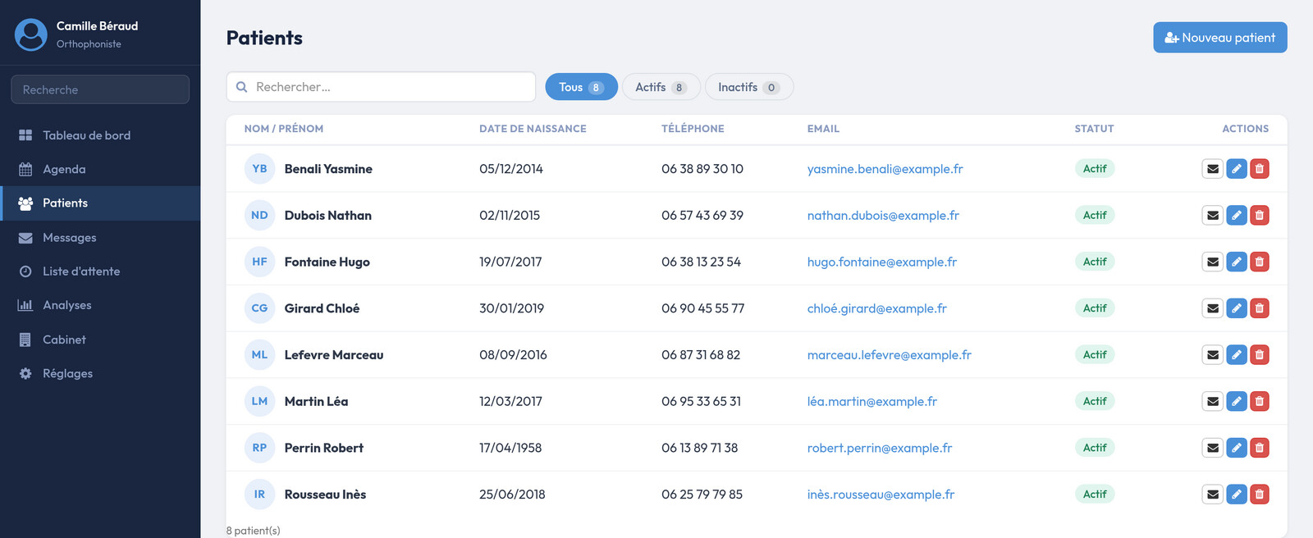Click pencil icon for Rousseau Inès
Screen dimensions: 1313x538
[x=1237, y=495]
